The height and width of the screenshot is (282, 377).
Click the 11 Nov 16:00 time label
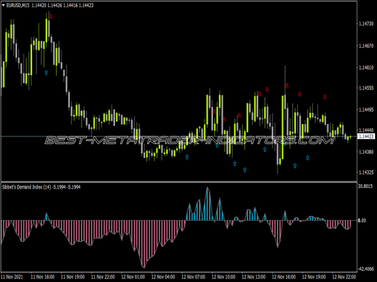[x=43, y=277]
